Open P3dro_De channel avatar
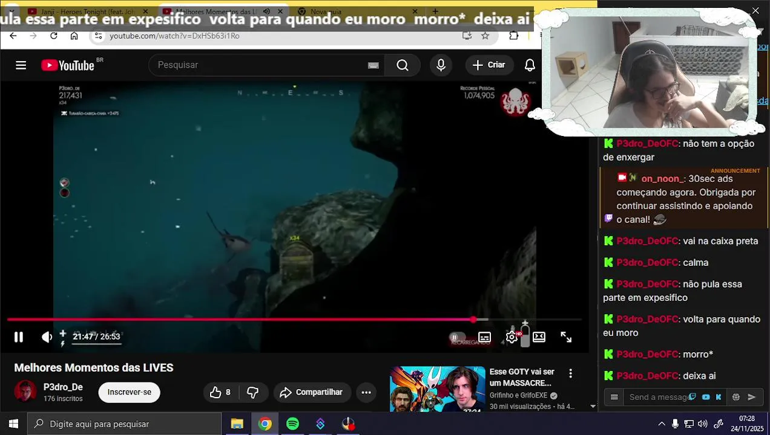 pos(25,391)
